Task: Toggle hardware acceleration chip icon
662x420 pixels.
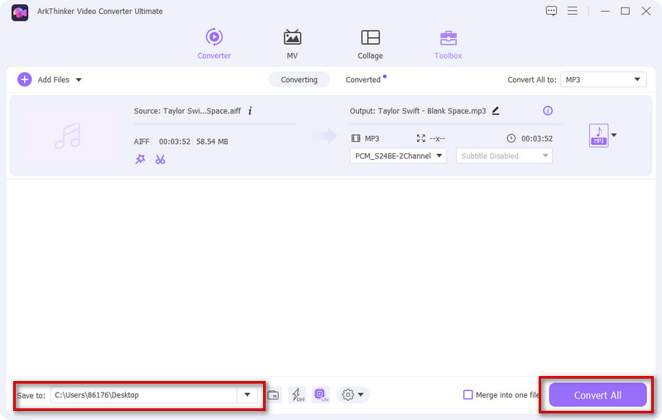Action: [x=321, y=394]
